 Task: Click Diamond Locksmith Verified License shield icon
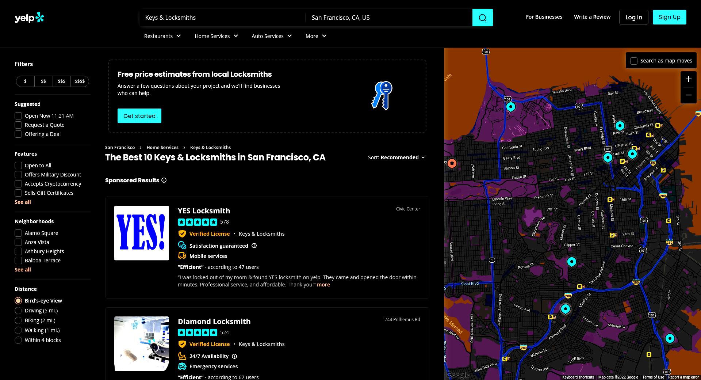coord(182,344)
